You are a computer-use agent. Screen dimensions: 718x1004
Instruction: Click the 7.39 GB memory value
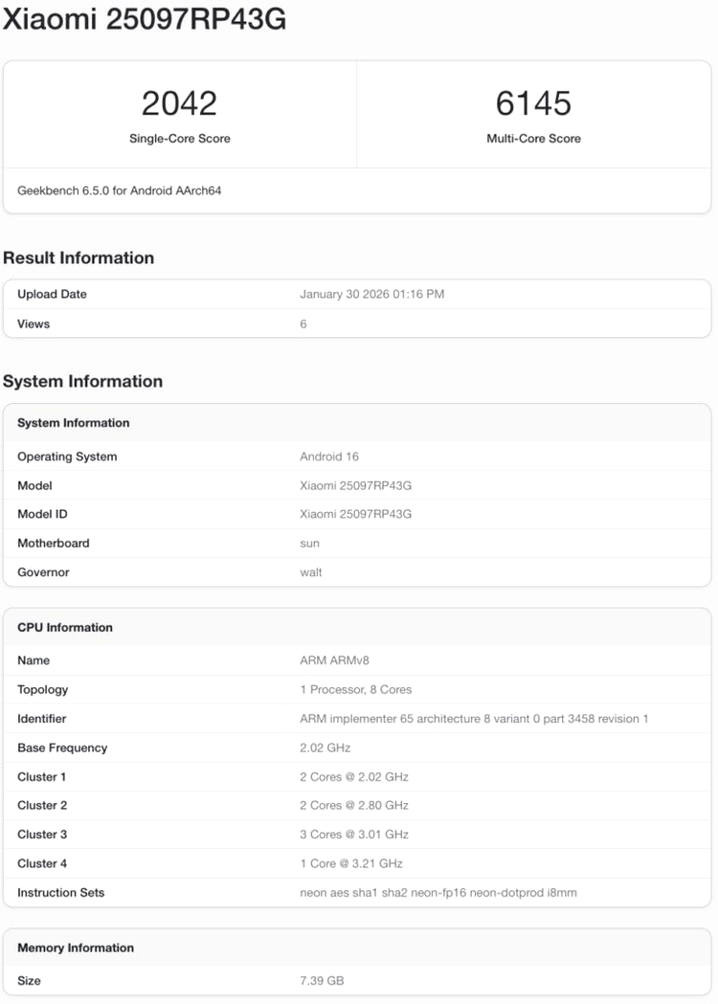point(322,980)
